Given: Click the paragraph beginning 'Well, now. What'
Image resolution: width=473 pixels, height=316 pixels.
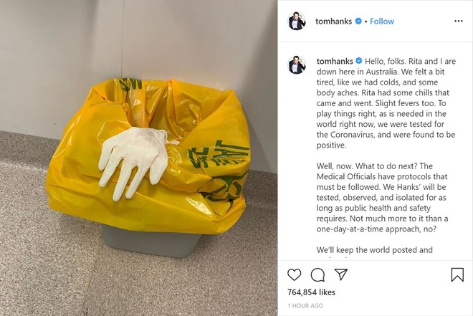Looking at the screenshot, I should (x=382, y=198).
